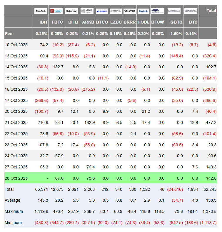Select the 15 Oct 2025 date row

(111, 78)
